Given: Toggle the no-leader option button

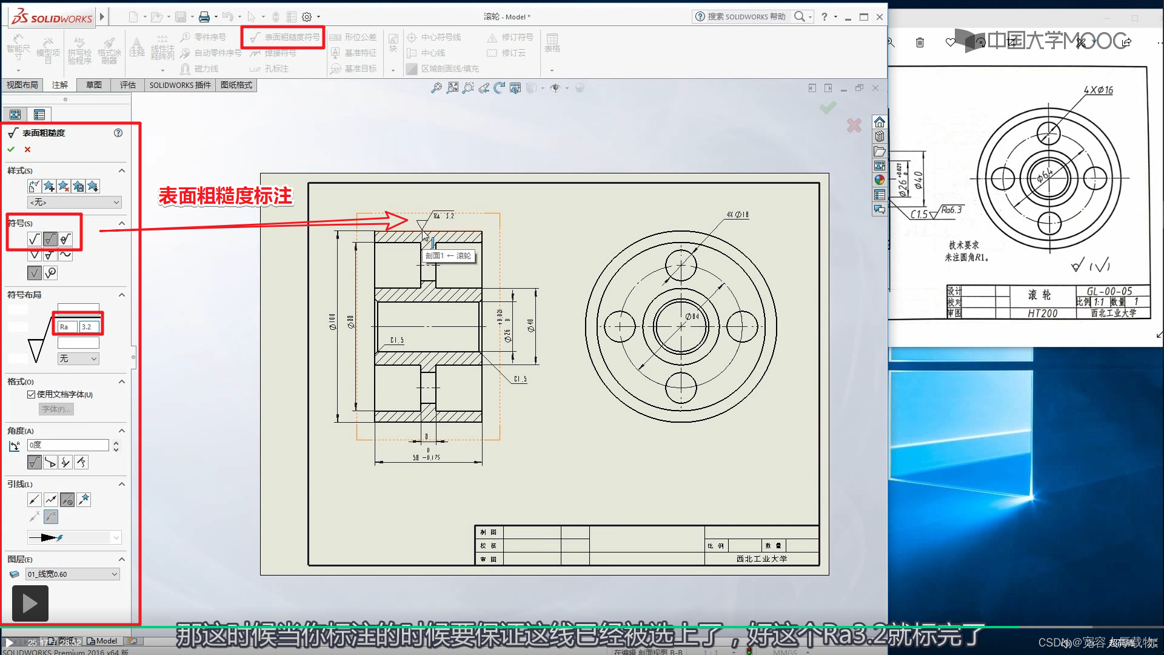Looking at the screenshot, I should coord(67,500).
